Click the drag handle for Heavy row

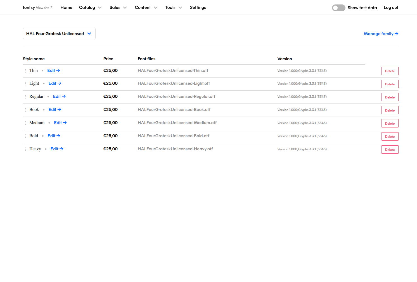26,149
